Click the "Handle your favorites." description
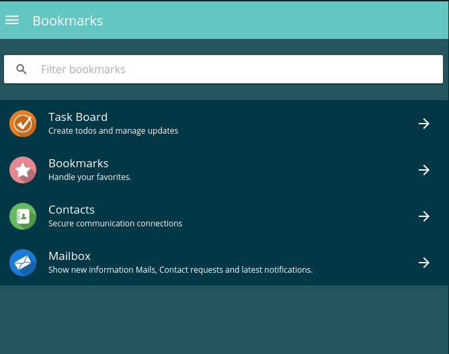Image resolution: width=449 pixels, height=354 pixels. pyautogui.click(x=90, y=177)
